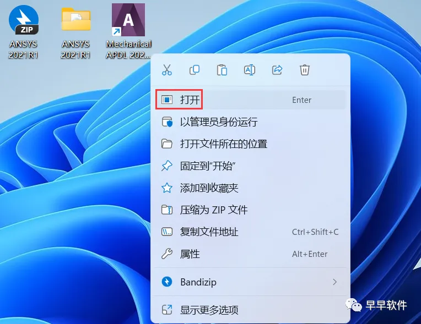Click the Rename icon
The height and width of the screenshot is (324, 421).
tap(250, 70)
